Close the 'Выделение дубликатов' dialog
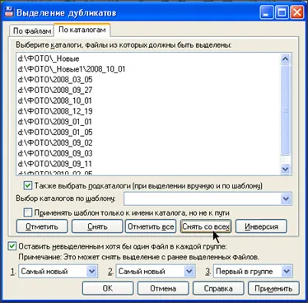This screenshot has width=308, height=303. pyautogui.click(x=297, y=12)
